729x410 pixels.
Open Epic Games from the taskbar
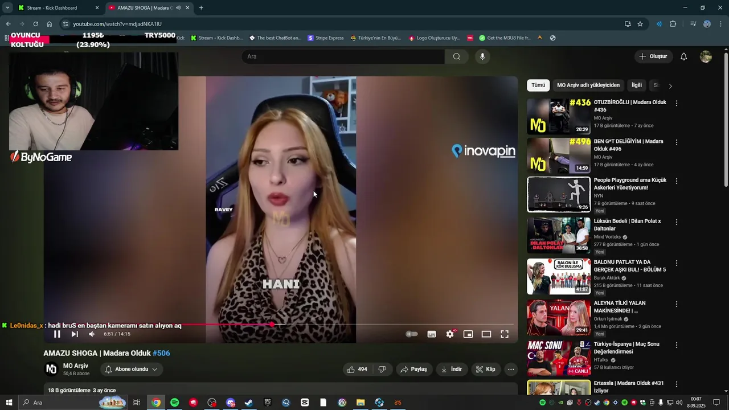click(268, 403)
